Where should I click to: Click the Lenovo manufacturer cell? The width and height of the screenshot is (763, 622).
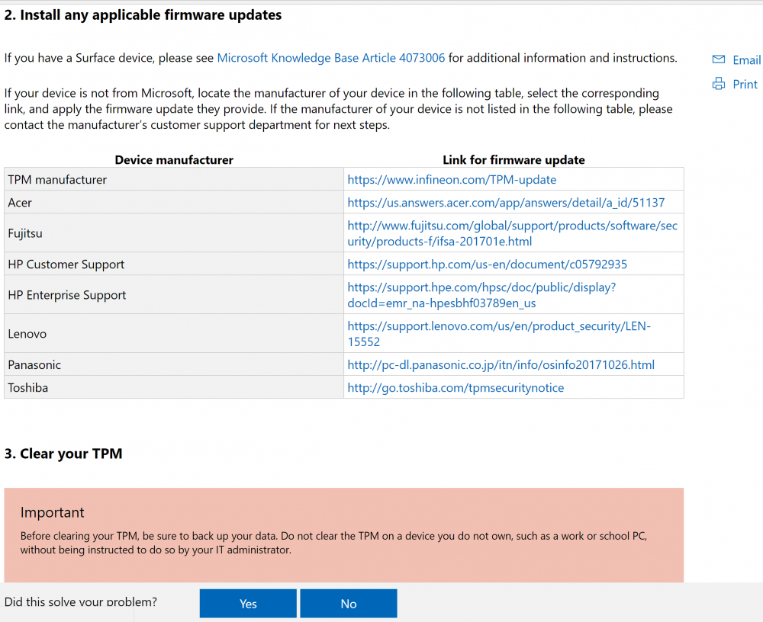pos(27,334)
